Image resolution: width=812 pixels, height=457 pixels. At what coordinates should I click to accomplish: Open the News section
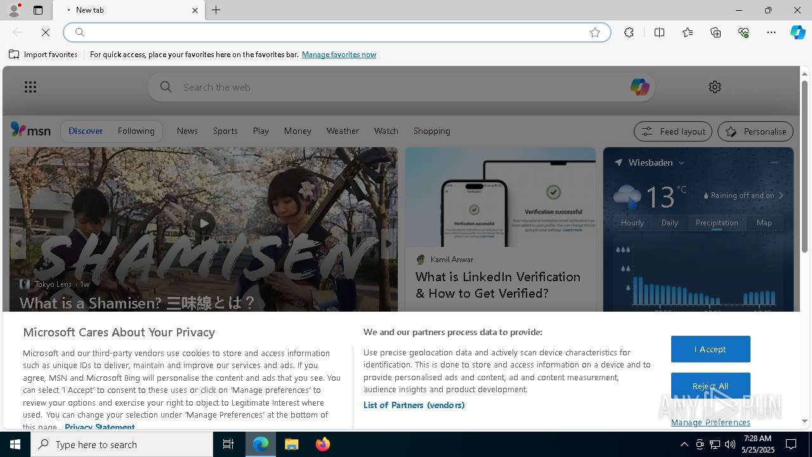pyautogui.click(x=187, y=131)
